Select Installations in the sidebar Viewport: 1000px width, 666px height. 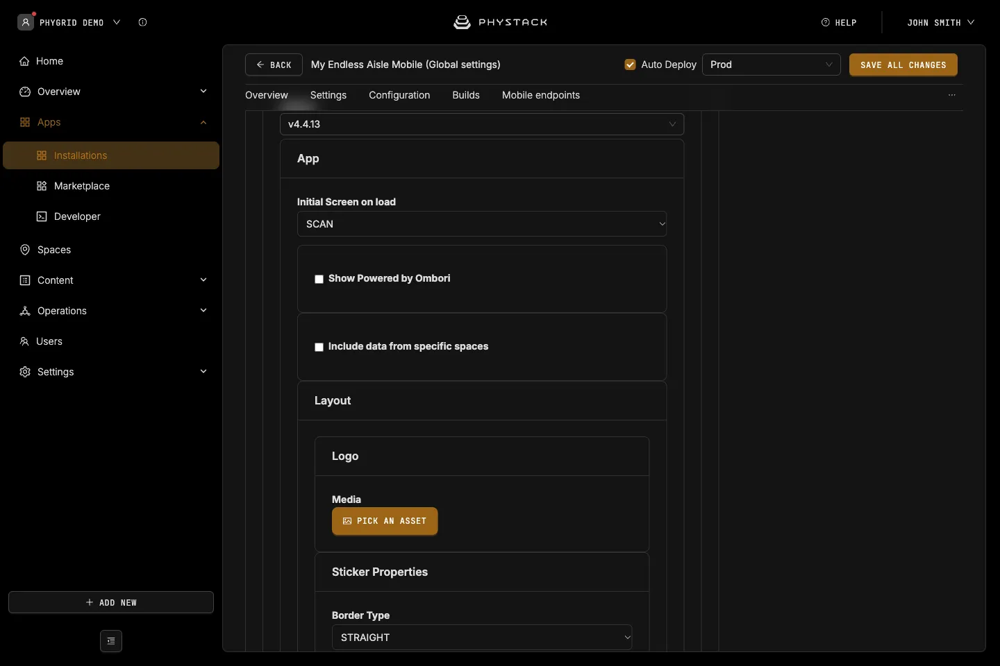point(111,155)
